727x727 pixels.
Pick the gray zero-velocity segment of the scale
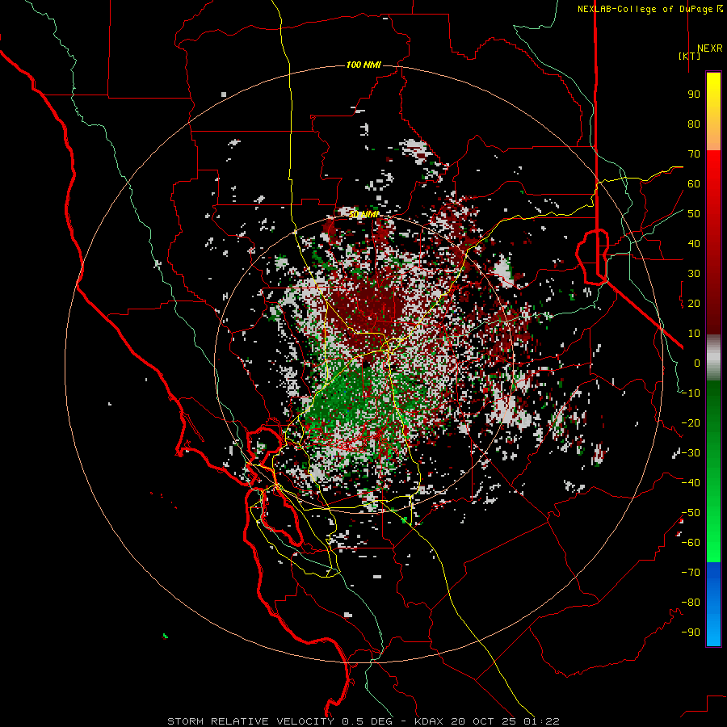click(x=713, y=358)
